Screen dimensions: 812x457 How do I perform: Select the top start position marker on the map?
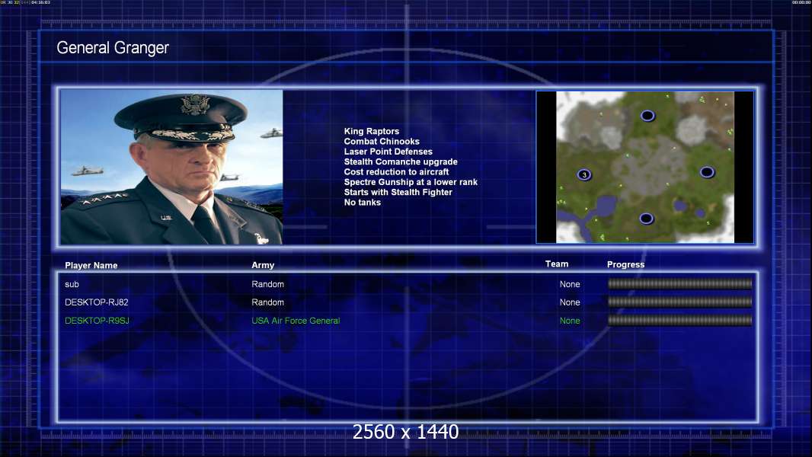647,116
